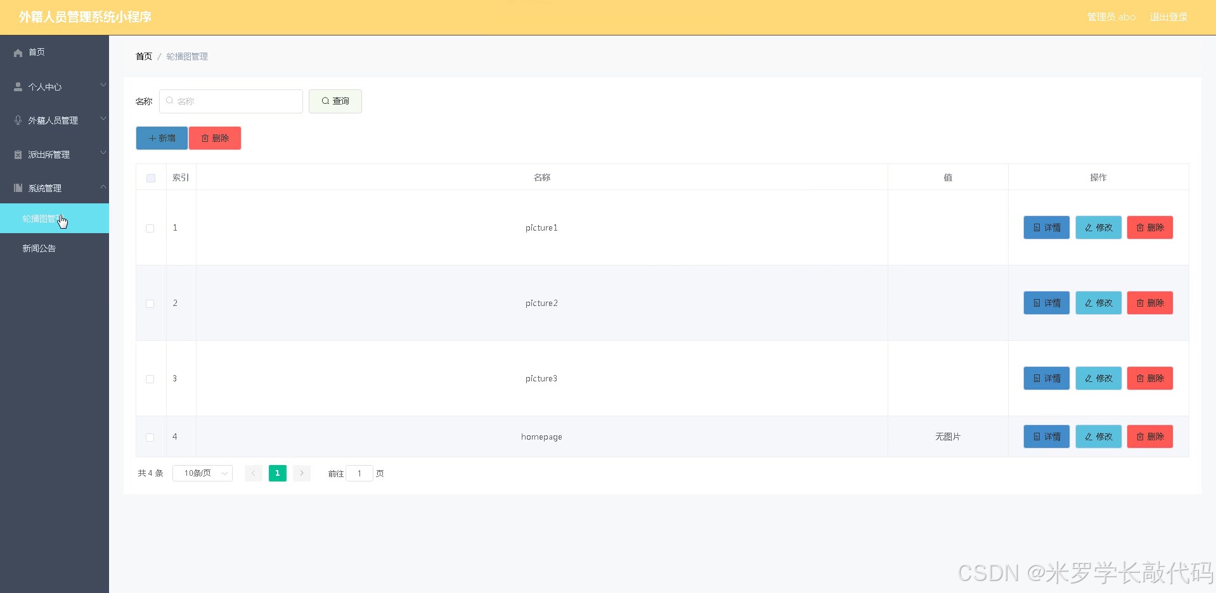The height and width of the screenshot is (593, 1216).
Task: Collapse the 系统管理 menu chevron
Action: coord(103,186)
